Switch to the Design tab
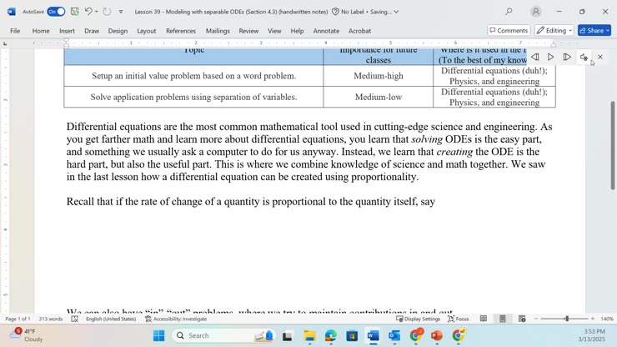This screenshot has height=347, width=617. coord(118,31)
